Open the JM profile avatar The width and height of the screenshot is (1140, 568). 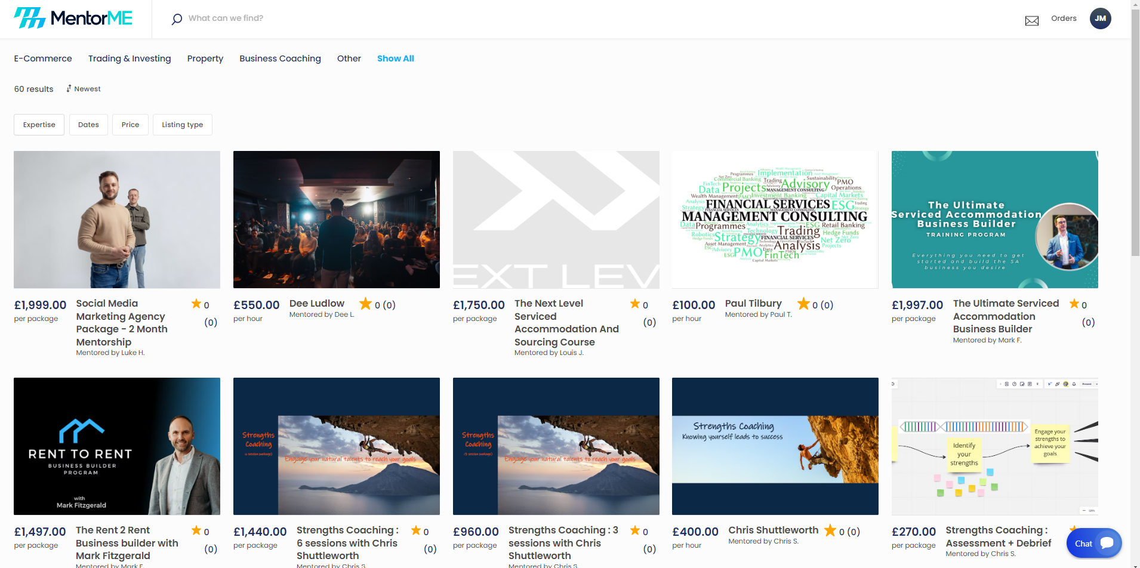(1100, 18)
